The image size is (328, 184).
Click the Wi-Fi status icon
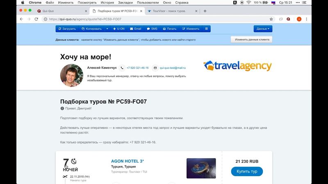pos(248,2)
